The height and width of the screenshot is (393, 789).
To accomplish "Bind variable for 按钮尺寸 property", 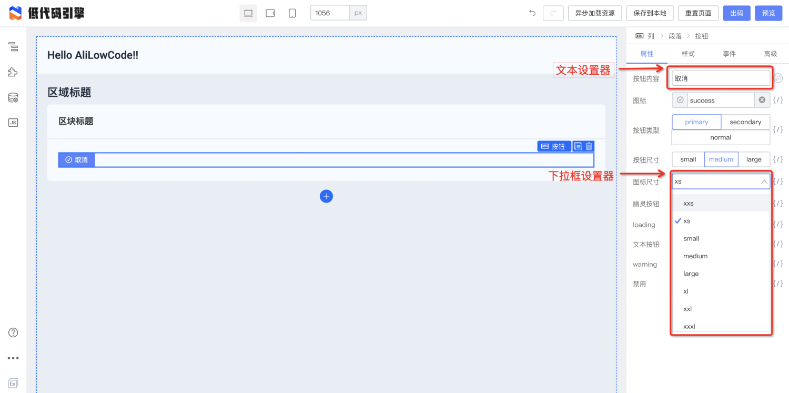I will tap(778, 159).
